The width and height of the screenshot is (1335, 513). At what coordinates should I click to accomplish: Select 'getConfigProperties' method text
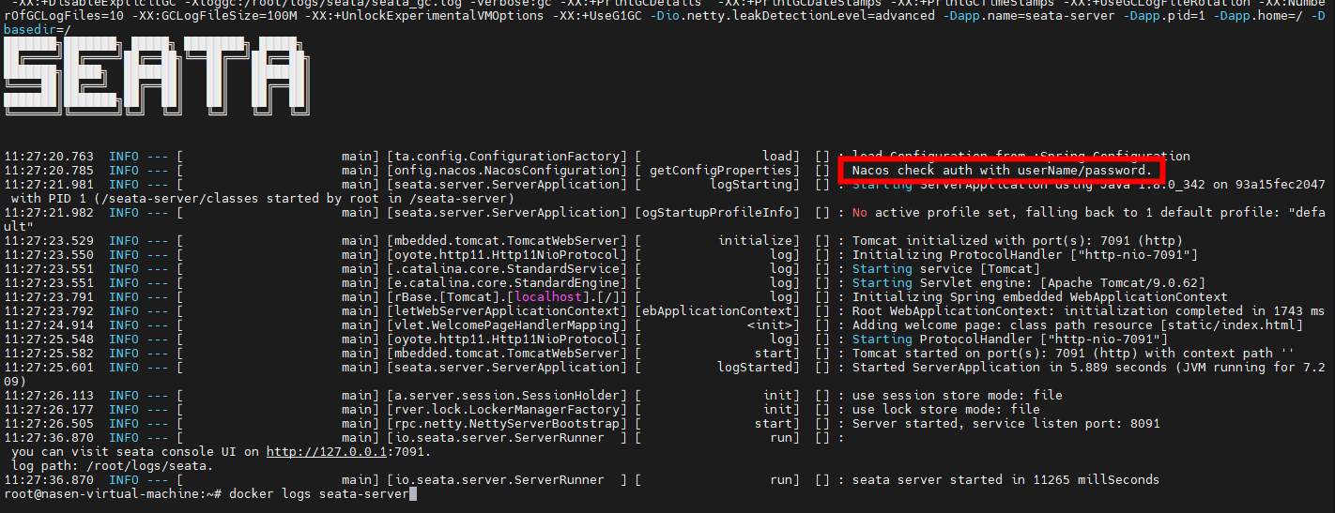point(720,171)
